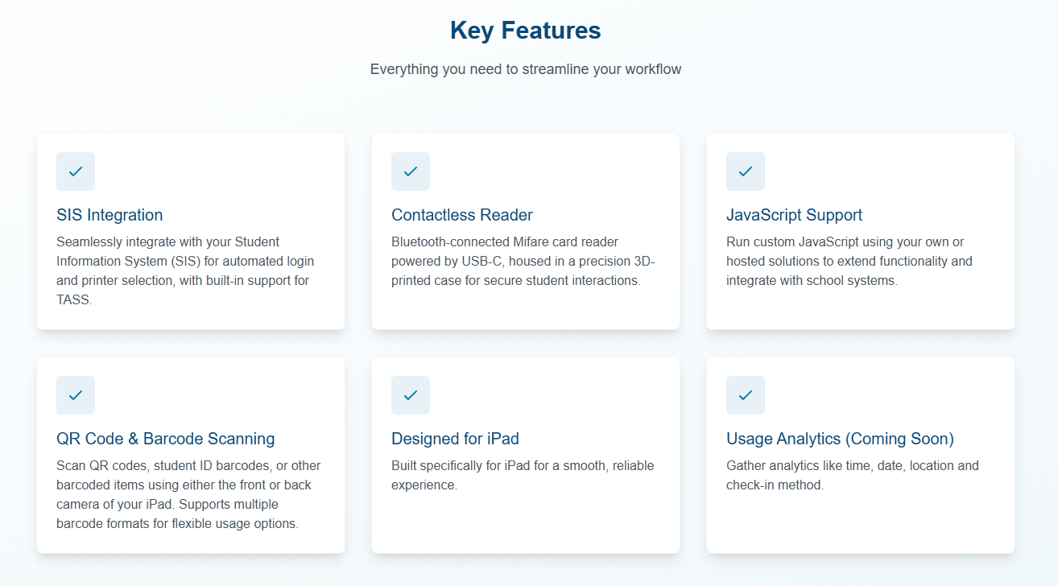
Task: Click the checkmark icon above Contactless Reader
Action: 411,171
